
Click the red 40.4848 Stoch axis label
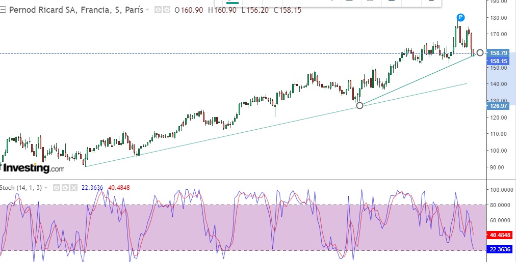[500, 235]
